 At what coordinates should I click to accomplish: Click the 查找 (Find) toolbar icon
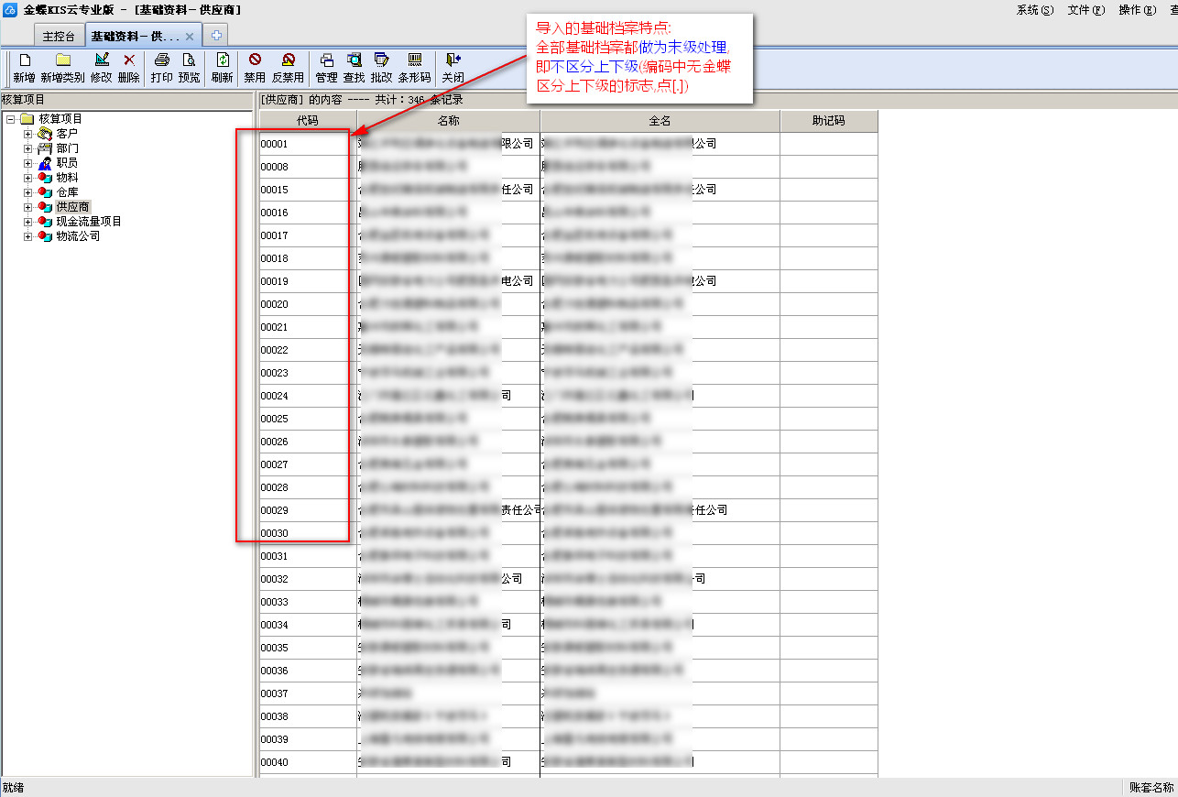click(x=354, y=60)
